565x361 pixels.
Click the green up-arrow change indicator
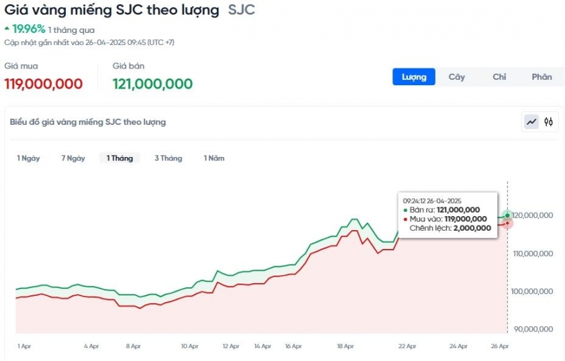(7, 29)
